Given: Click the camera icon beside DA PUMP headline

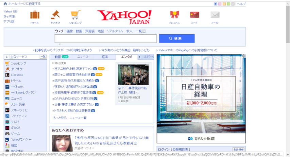Looking at the screenshot, I should point(96,99).
